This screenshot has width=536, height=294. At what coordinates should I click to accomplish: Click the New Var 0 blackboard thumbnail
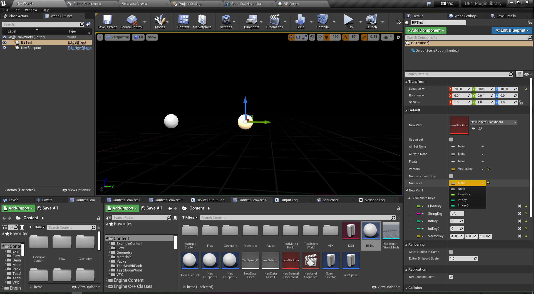pos(459,125)
